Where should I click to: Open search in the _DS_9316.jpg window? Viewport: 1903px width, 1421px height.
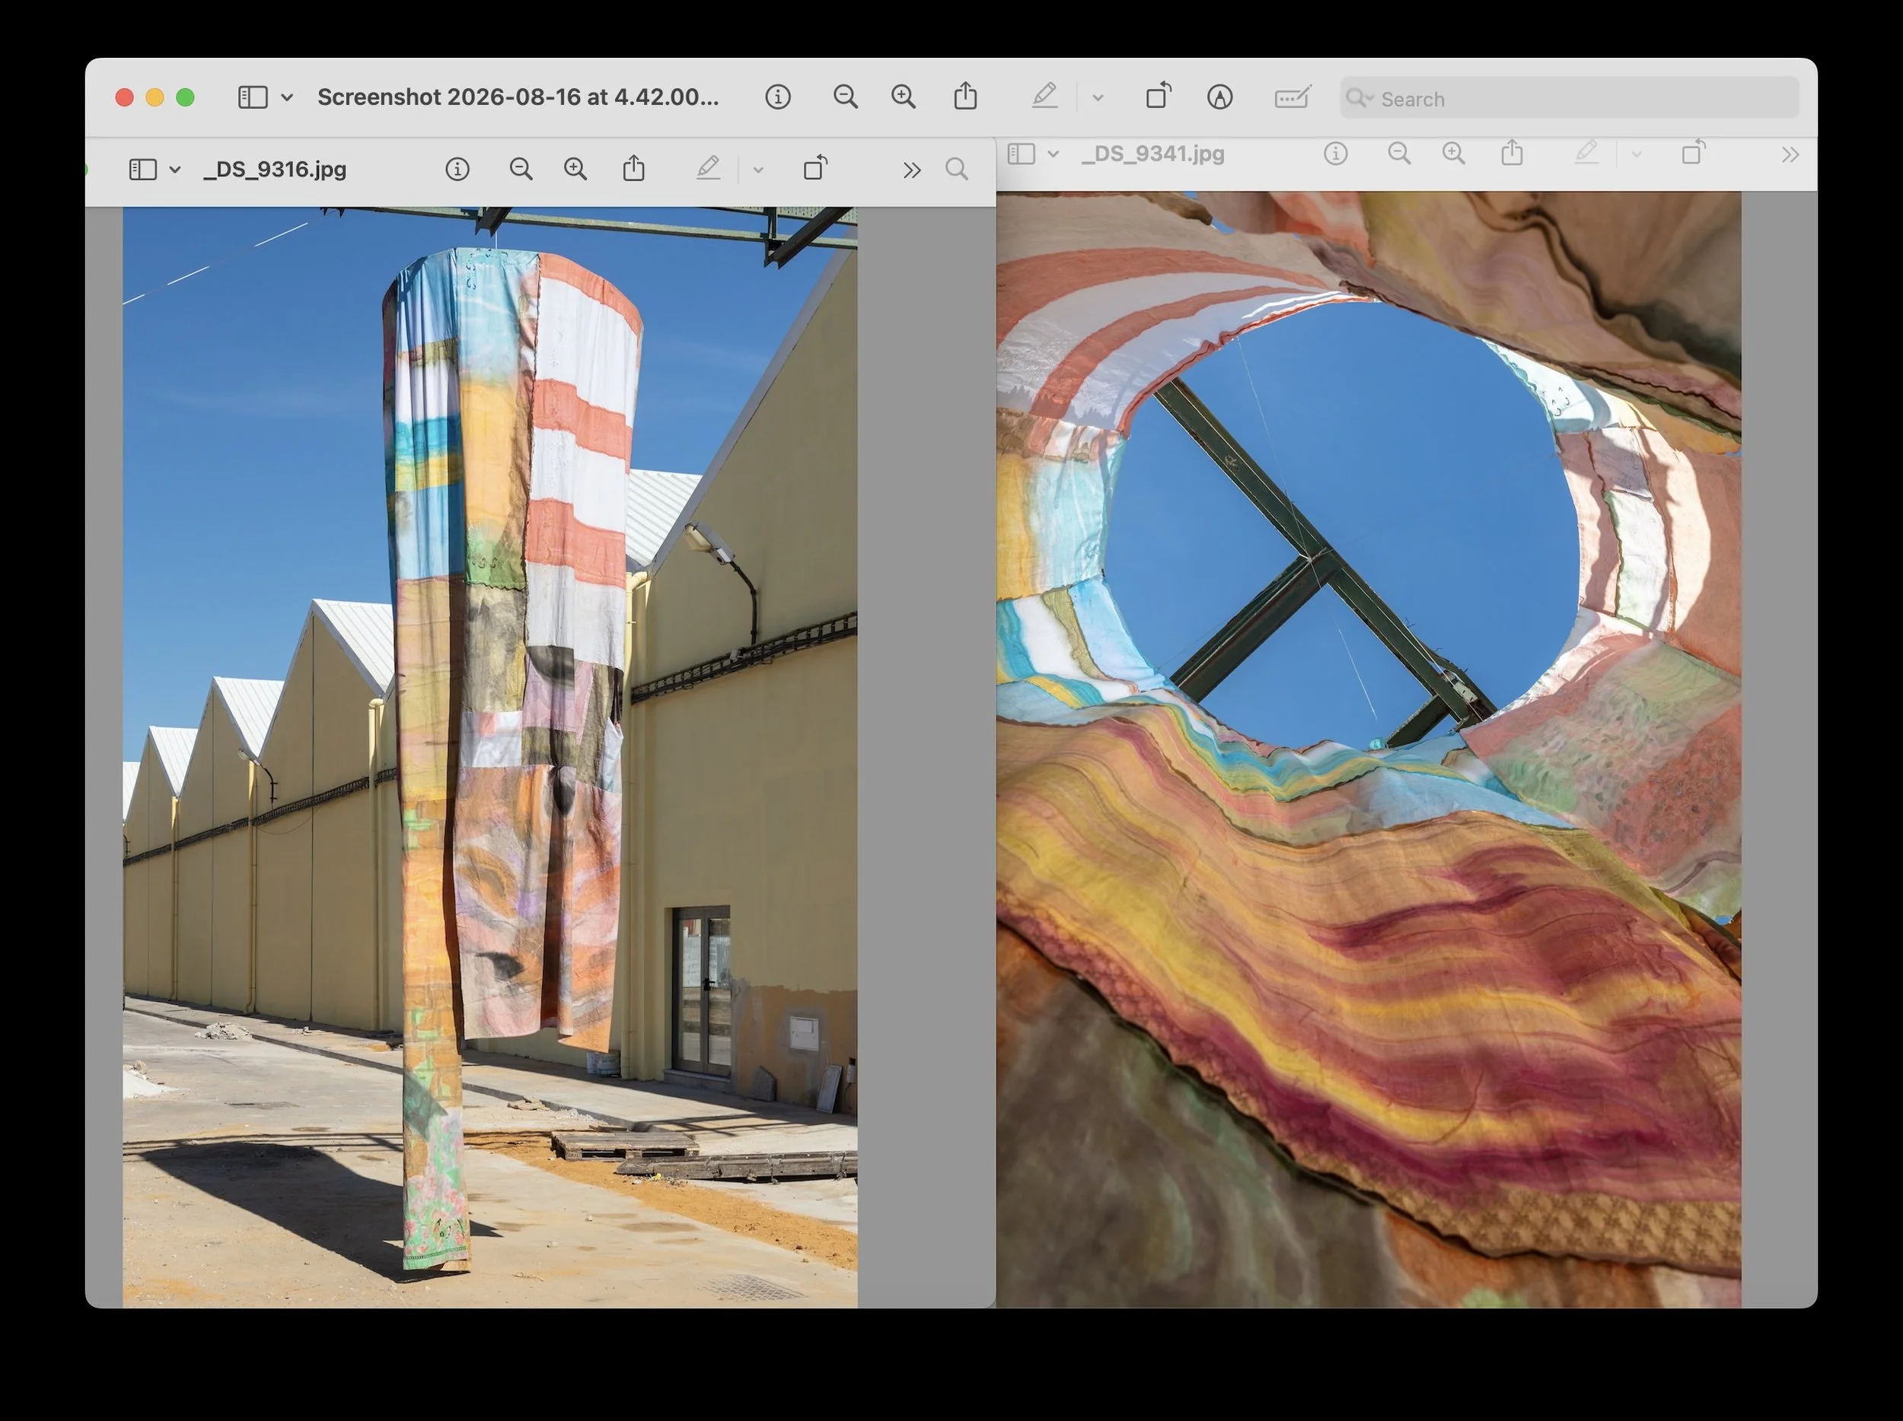[957, 170]
